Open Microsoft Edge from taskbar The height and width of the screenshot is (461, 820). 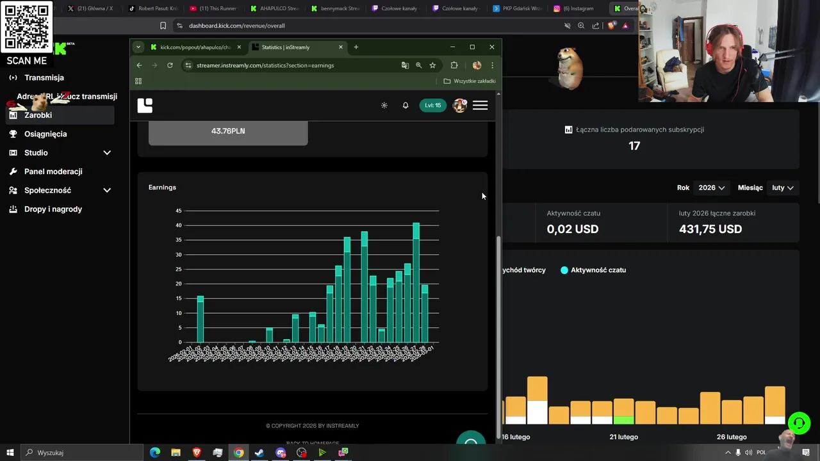[155, 453]
